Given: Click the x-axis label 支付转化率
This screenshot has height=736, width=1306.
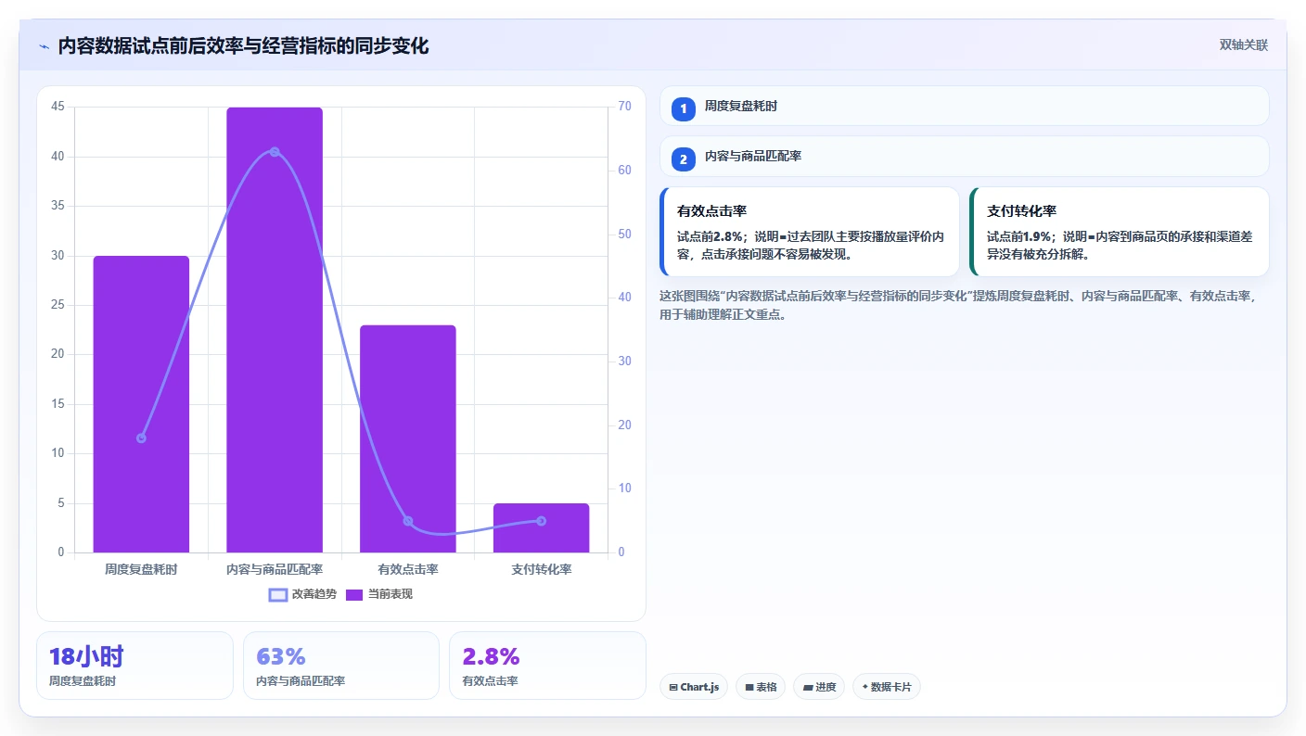Looking at the screenshot, I should [542, 569].
